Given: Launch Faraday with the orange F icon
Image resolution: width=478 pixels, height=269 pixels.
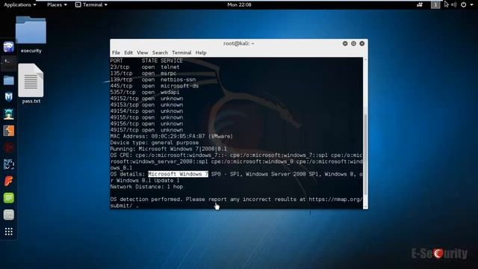Looking at the screenshot, I should (x=8, y=181).
